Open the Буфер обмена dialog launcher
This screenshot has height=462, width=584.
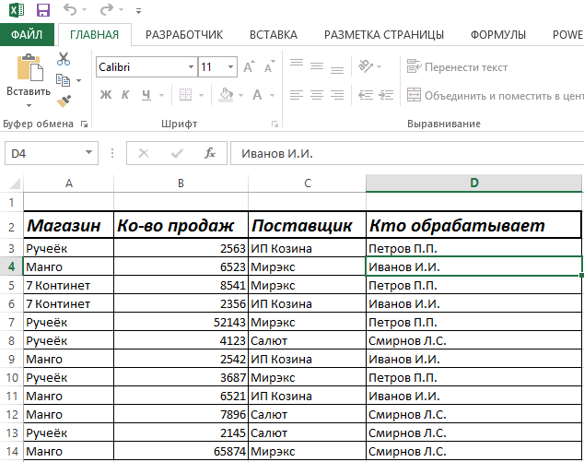(84, 124)
